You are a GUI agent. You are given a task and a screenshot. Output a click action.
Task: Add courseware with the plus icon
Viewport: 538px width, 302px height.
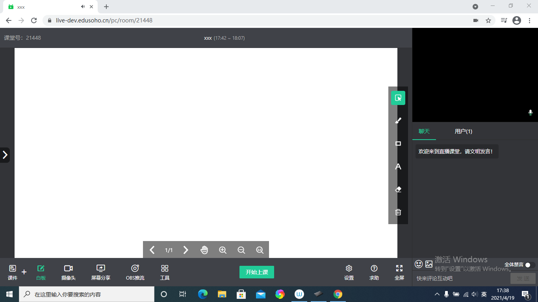24,272
